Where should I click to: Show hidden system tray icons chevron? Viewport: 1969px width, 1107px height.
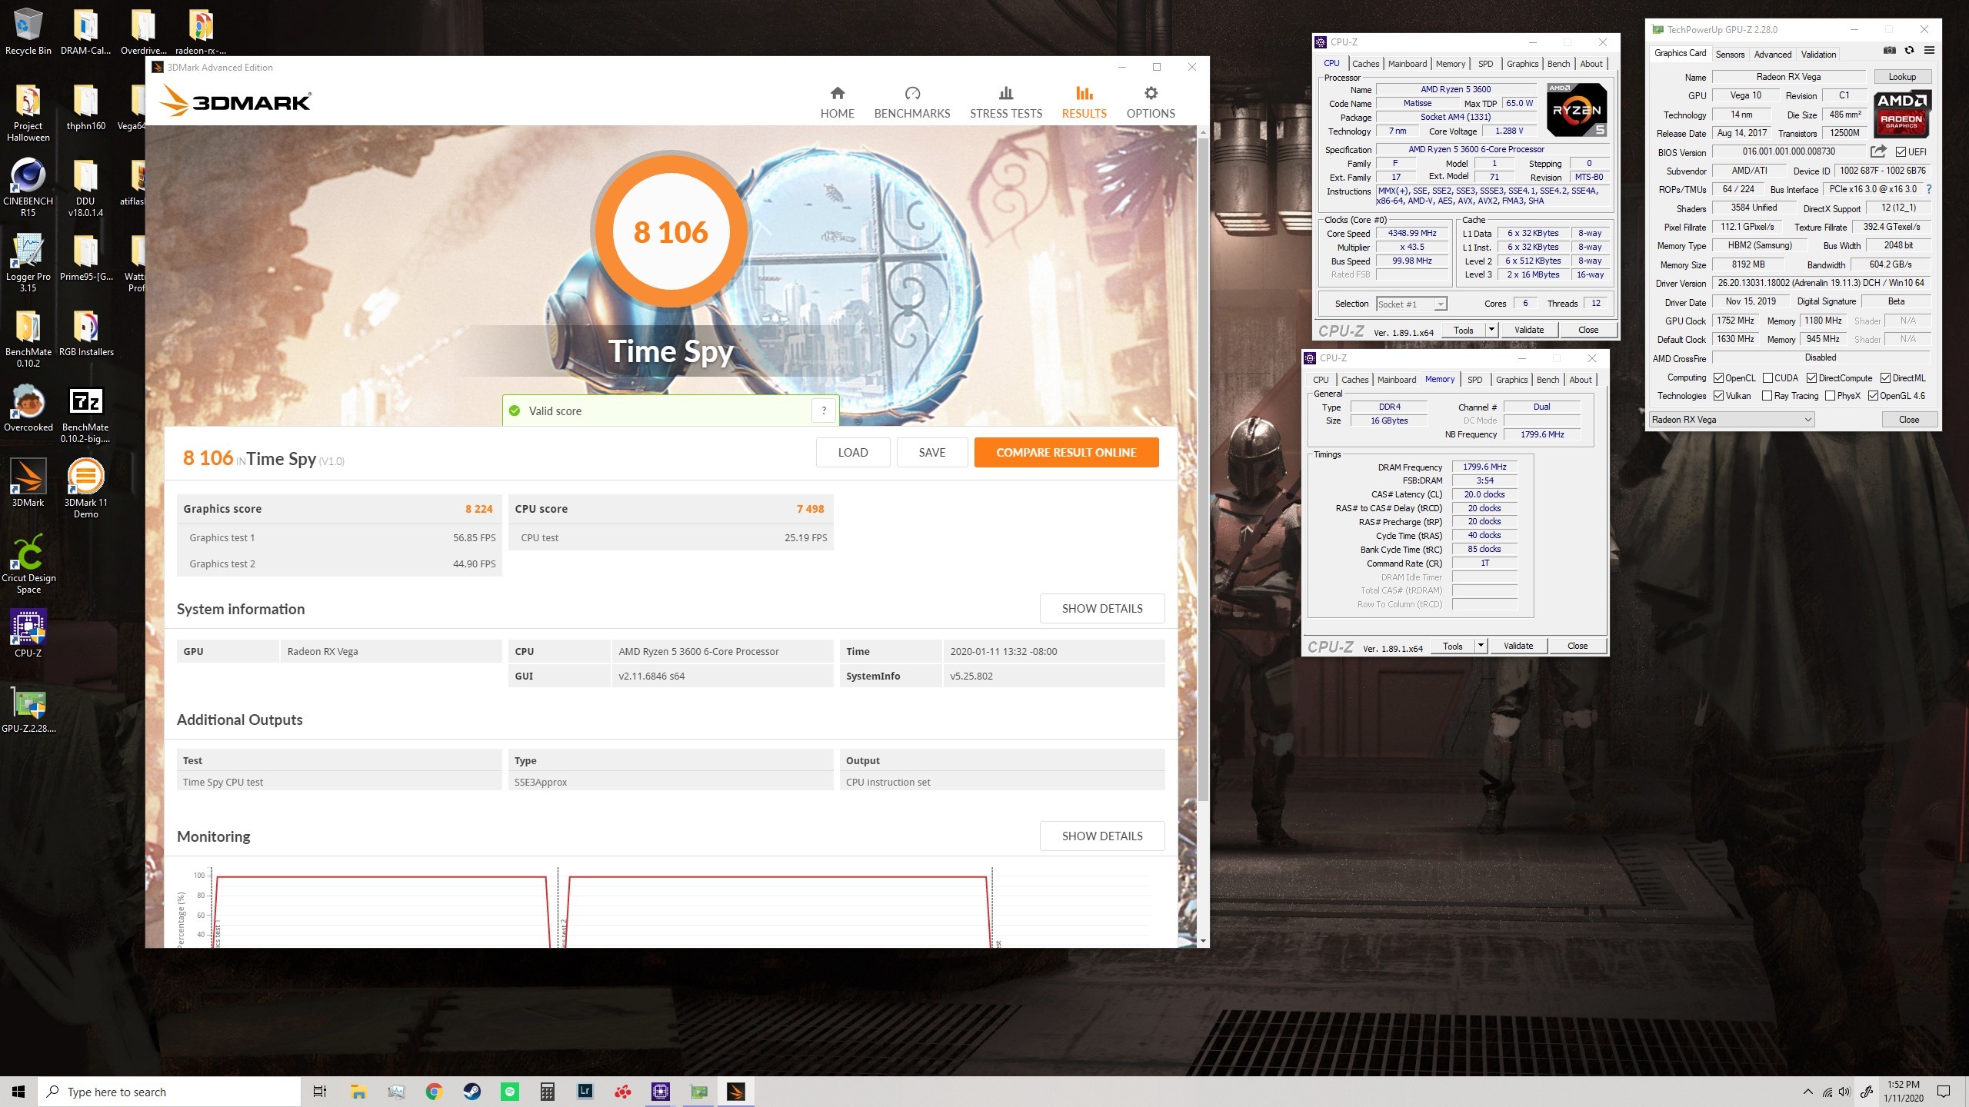[1807, 1092]
